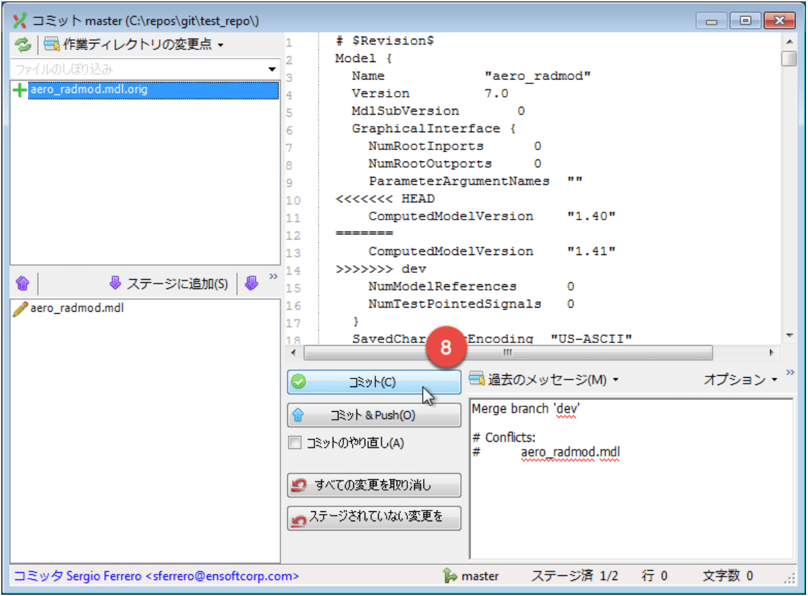Click the purple unstage up-arrow icon
Screen dimensions: 808x596
point(22,284)
